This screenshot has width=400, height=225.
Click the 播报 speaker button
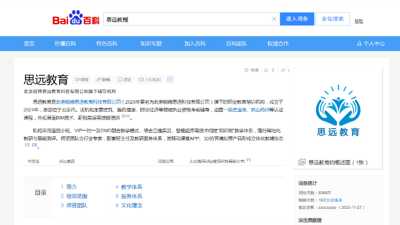(x=82, y=79)
